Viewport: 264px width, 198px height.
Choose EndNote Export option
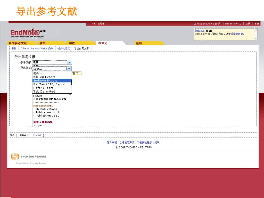tap(52, 80)
